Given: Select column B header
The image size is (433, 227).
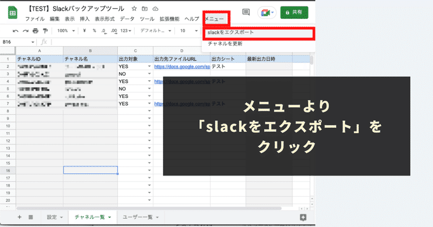Looking at the screenshot, I should click(x=90, y=51).
